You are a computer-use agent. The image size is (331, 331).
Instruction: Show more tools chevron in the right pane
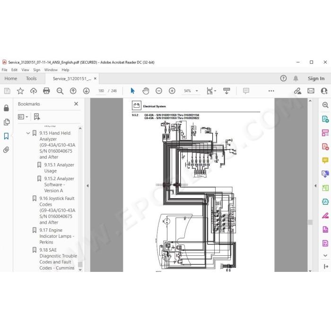(x=325, y=255)
